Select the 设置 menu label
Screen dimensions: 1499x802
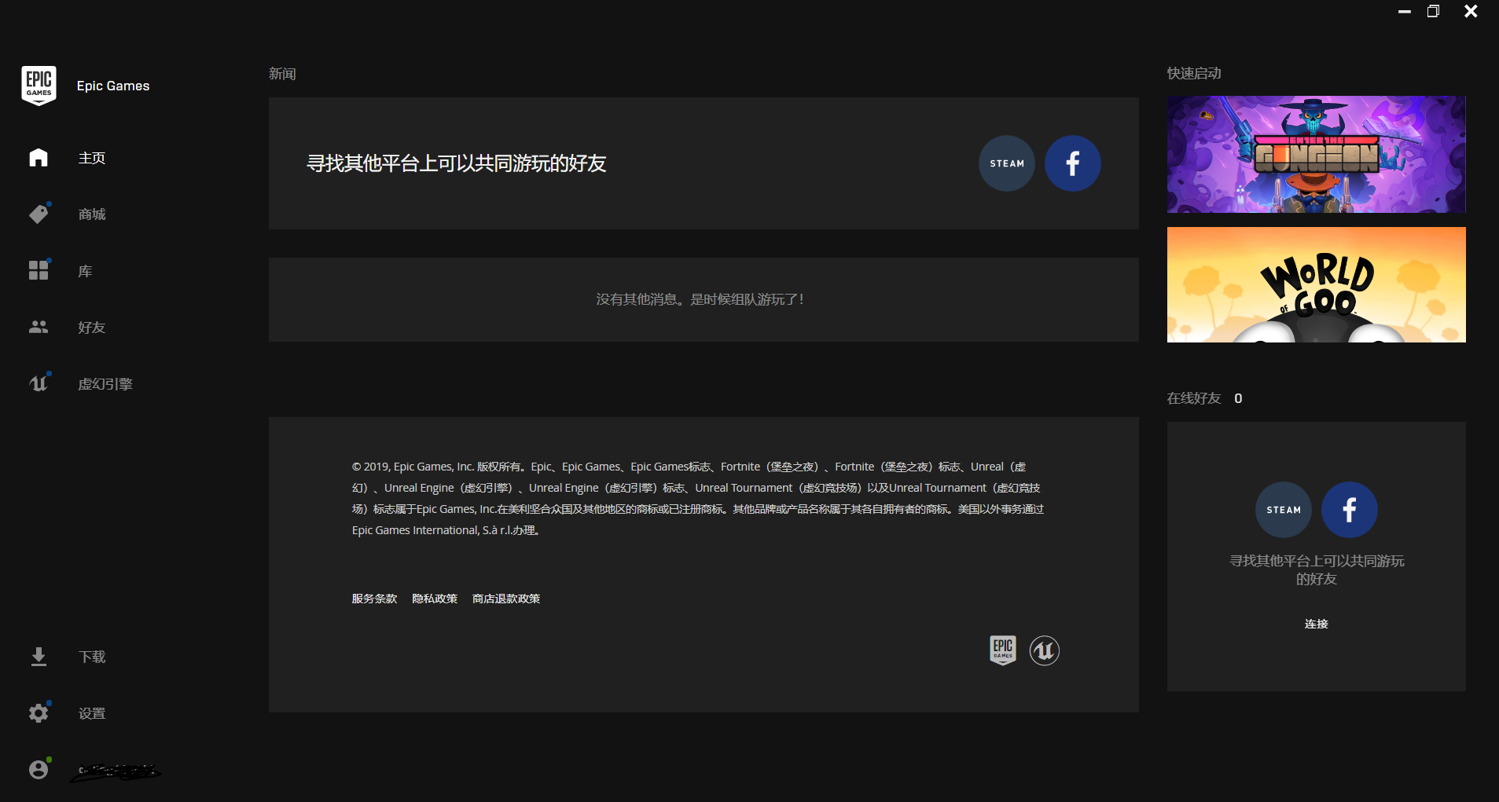(x=92, y=713)
